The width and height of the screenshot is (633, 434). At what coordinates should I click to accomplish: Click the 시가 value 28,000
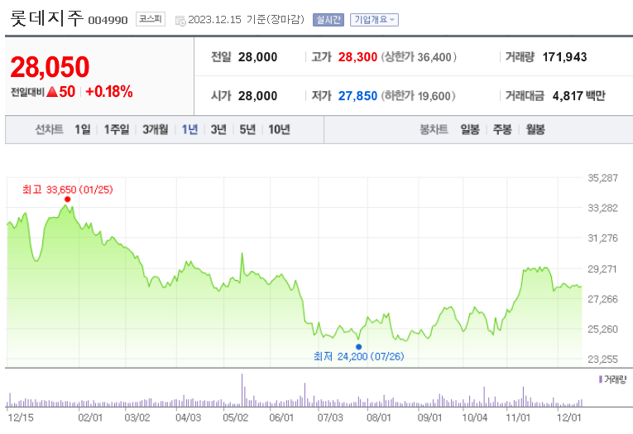point(257,96)
